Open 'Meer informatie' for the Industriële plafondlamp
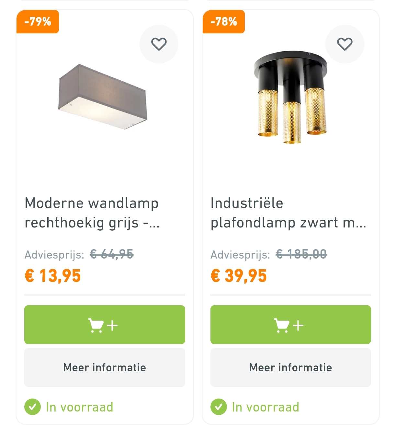This screenshot has height=429, width=395. point(290,367)
